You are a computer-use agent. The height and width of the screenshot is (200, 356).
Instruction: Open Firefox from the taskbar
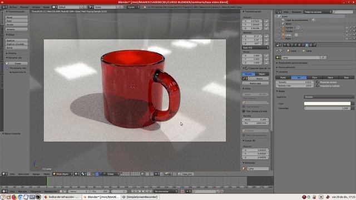pos(14,197)
